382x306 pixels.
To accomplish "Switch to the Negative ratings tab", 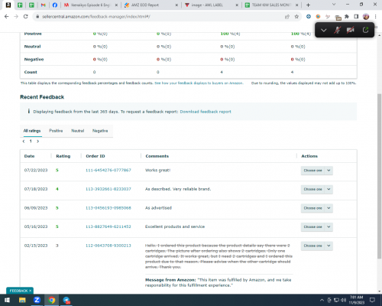I will (x=100, y=131).
